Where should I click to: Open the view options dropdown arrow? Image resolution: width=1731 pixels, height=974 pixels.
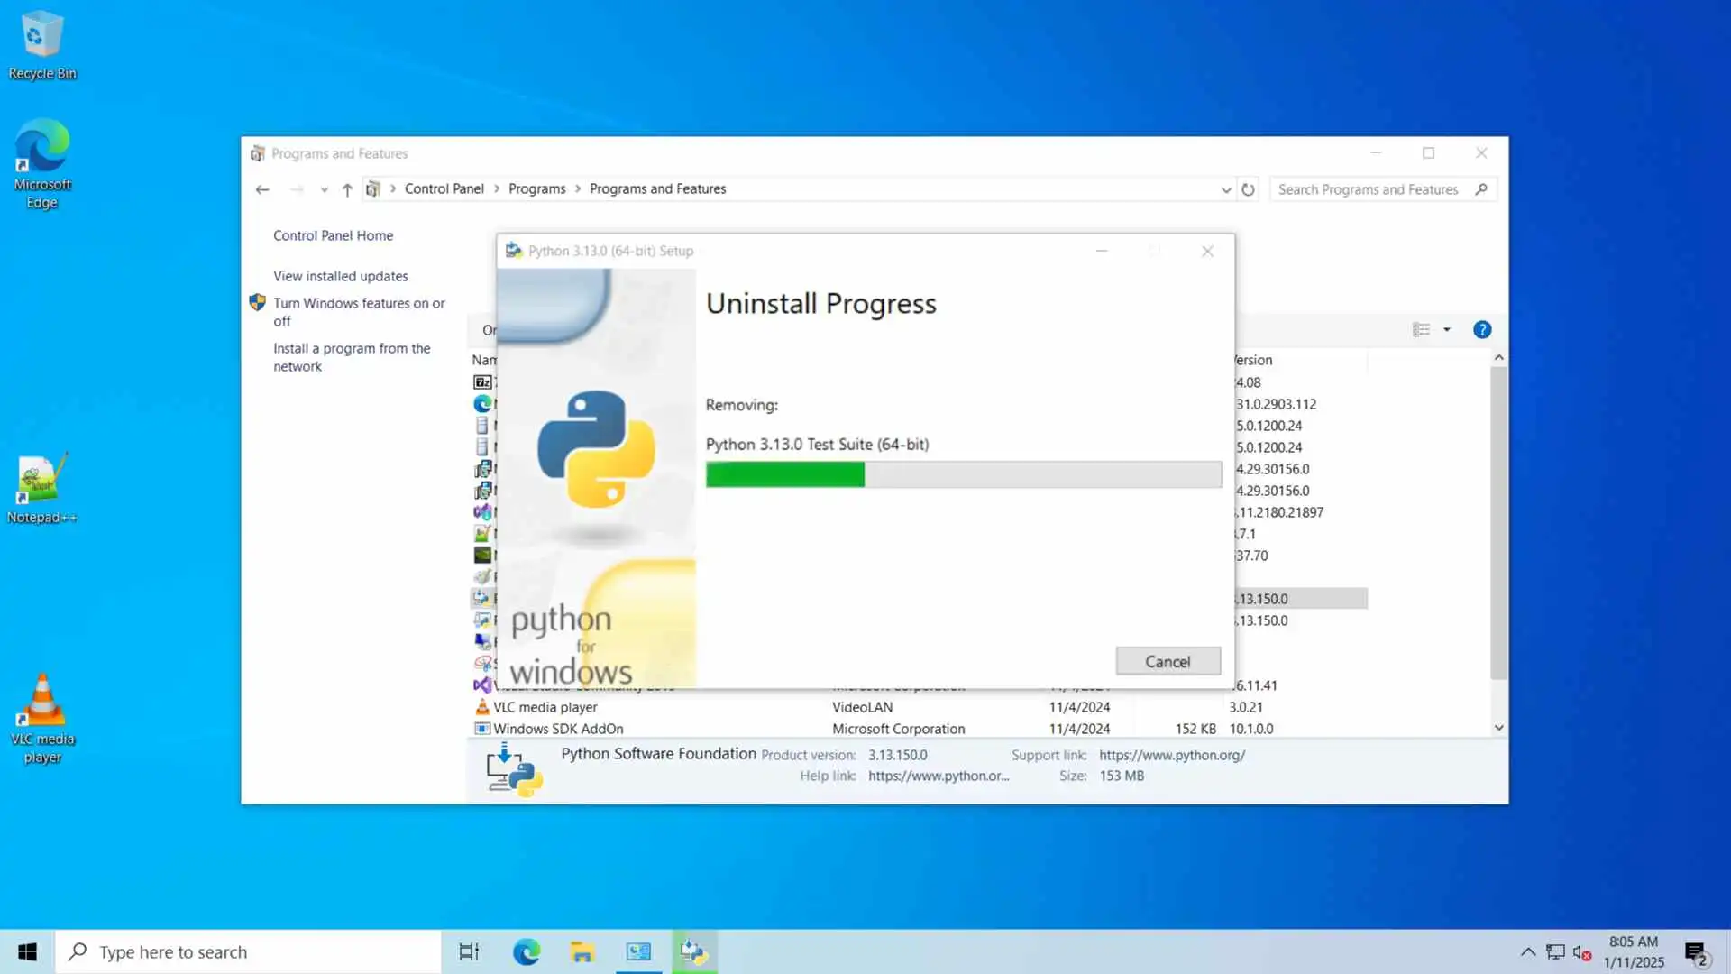pyautogui.click(x=1447, y=330)
